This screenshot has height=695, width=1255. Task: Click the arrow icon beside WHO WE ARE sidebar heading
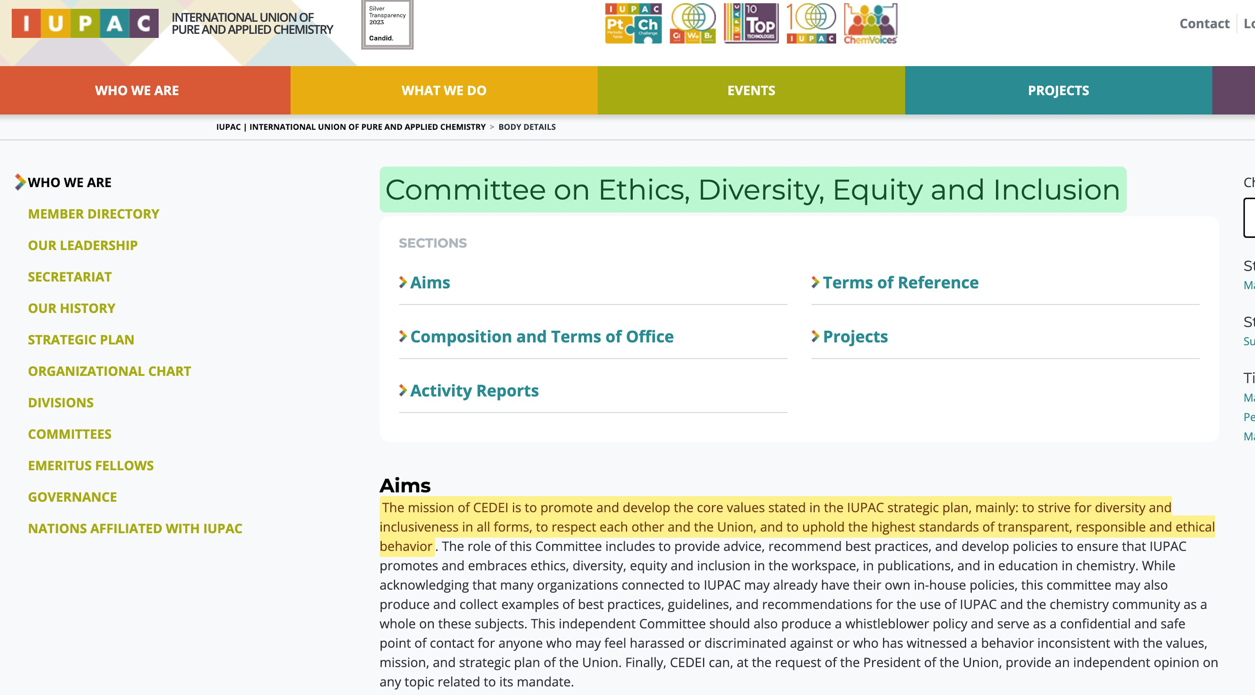pyautogui.click(x=20, y=182)
